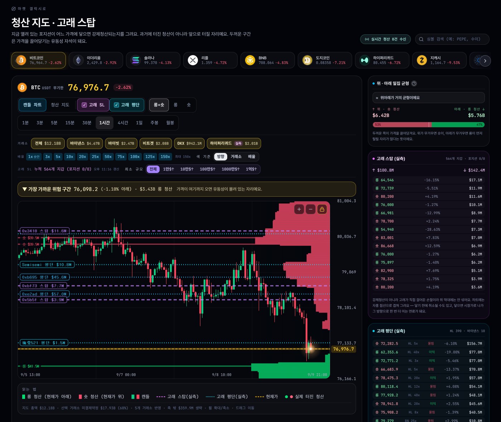The width and height of the screenshot is (501, 422).
Task: Select the 1일 timeframe tab
Action: [x=139, y=123]
